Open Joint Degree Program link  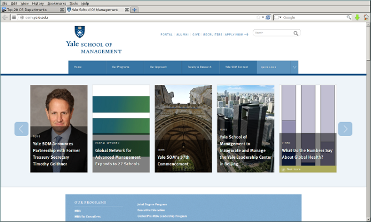pos(152,204)
